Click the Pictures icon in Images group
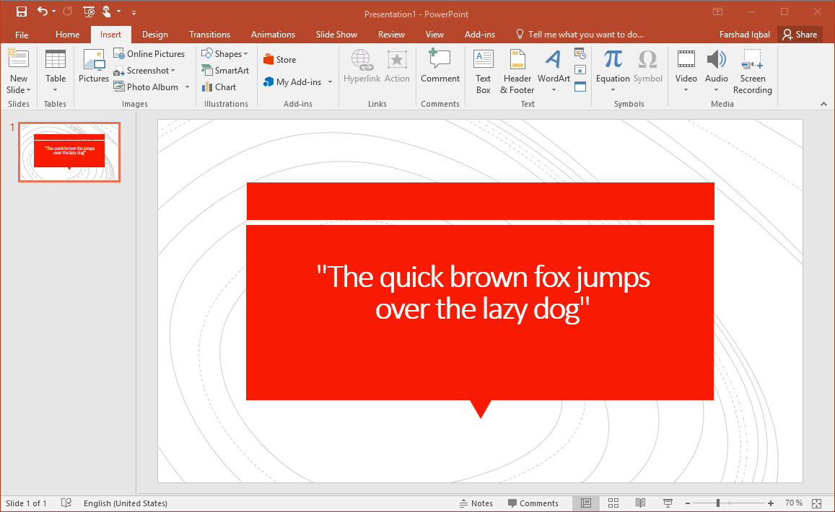Image resolution: width=835 pixels, height=512 pixels. click(x=93, y=66)
